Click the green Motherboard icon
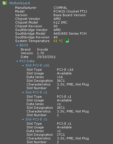This screenshot has height=144, width=113. pyautogui.click(x=5, y=3)
